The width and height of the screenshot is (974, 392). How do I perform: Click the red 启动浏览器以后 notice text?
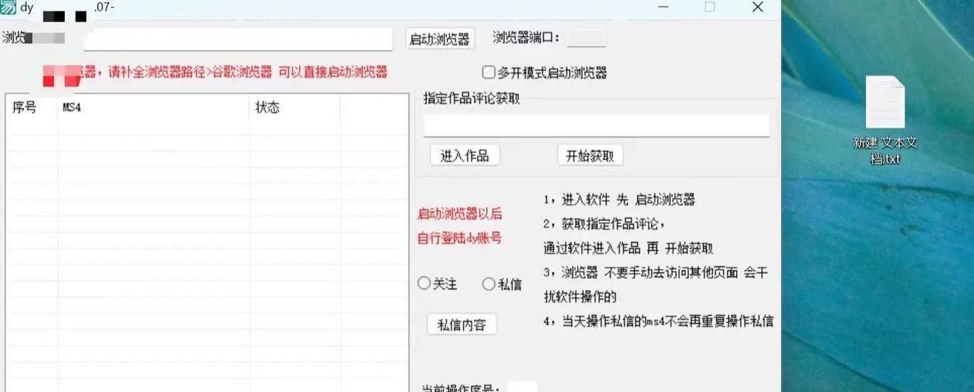point(459,213)
